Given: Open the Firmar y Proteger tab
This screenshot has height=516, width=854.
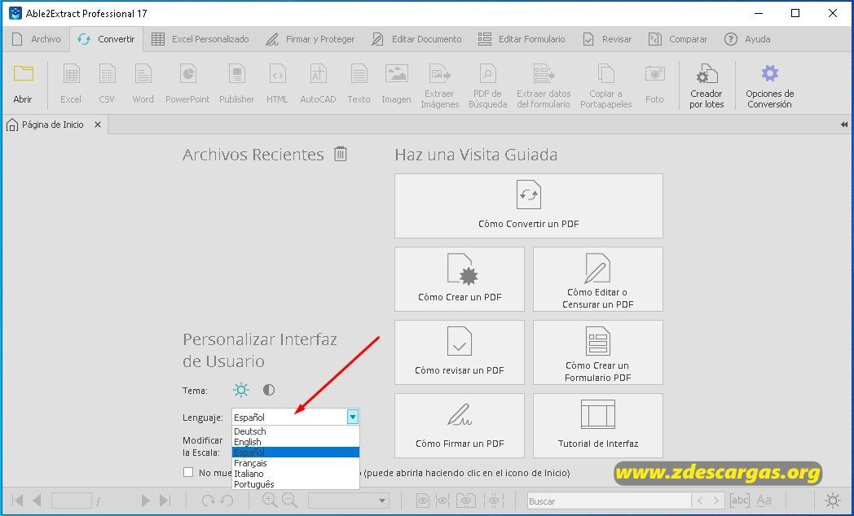Looking at the screenshot, I should click(310, 39).
